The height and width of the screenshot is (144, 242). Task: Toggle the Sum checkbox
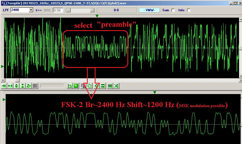click(x=173, y=10)
